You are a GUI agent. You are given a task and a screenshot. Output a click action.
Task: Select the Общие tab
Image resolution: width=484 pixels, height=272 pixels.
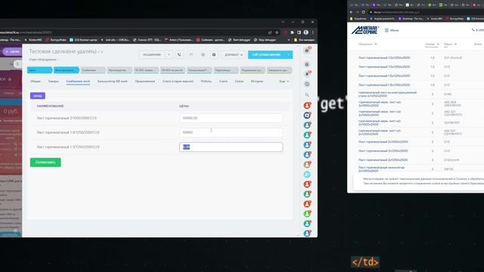click(36, 82)
